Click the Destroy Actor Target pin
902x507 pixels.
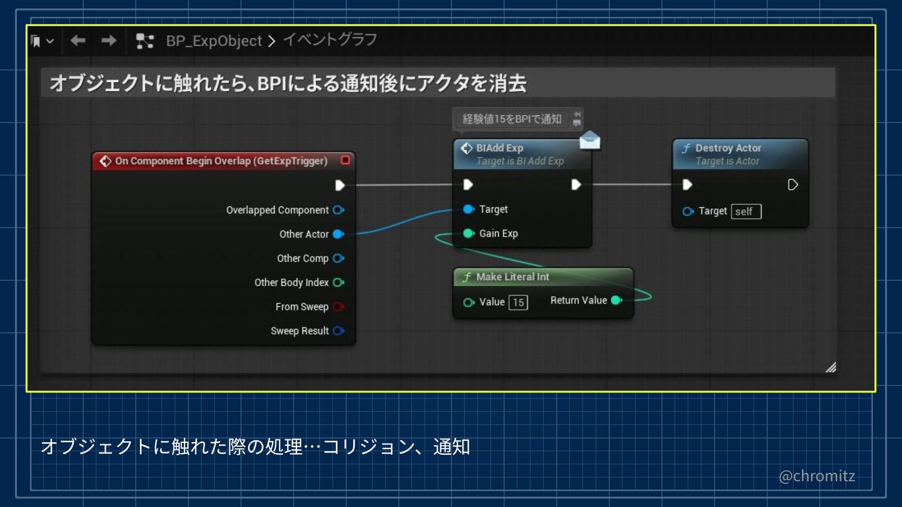tap(688, 211)
